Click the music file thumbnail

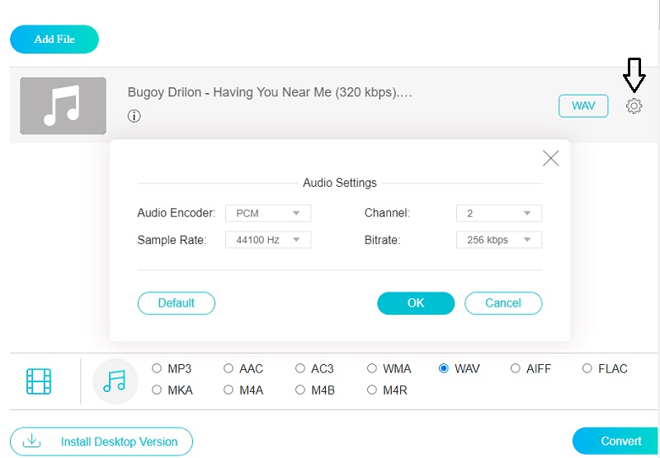[x=63, y=106]
